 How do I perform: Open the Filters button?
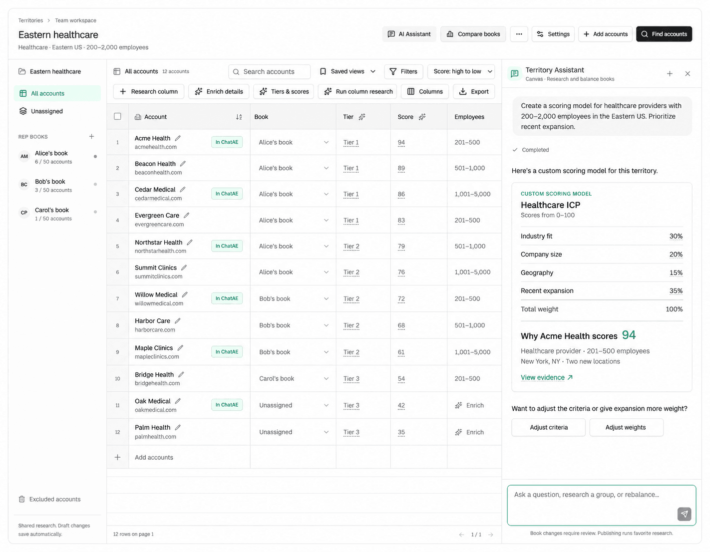tap(403, 71)
